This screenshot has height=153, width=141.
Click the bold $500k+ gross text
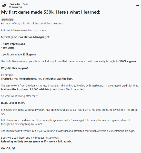[128, 61]
